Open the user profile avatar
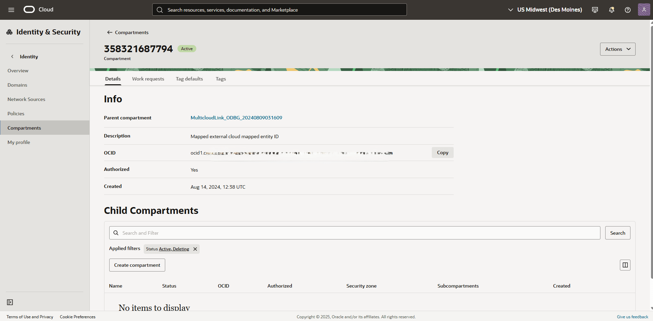 click(644, 10)
